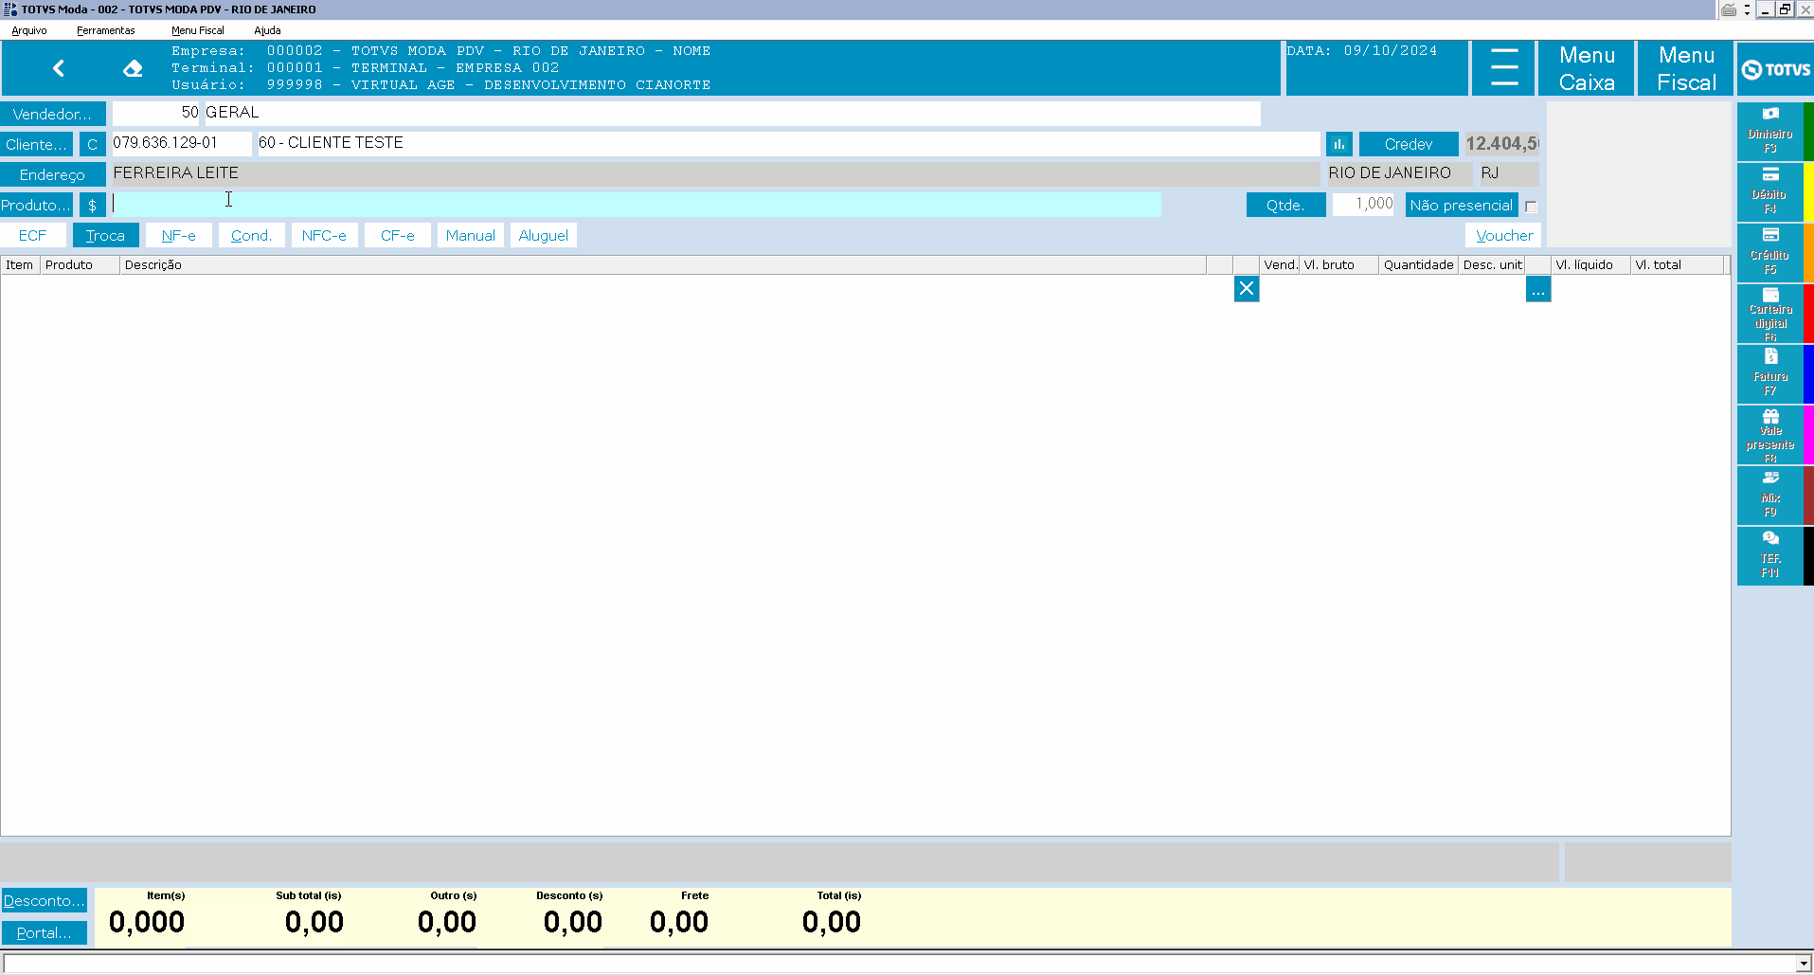
Task: Click the Desc. unit column header
Action: pos(1492,265)
